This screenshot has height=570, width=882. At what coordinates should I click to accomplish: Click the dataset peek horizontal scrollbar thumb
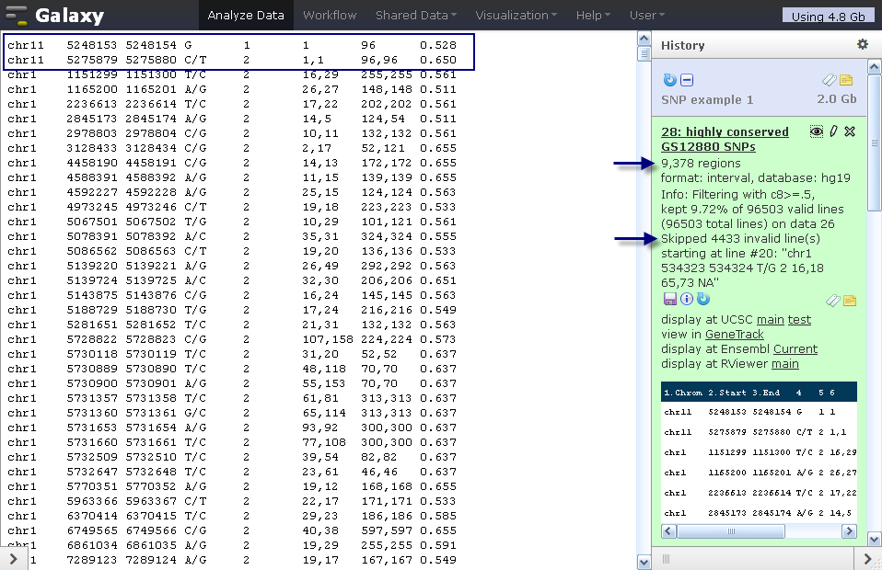click(731, 530)
